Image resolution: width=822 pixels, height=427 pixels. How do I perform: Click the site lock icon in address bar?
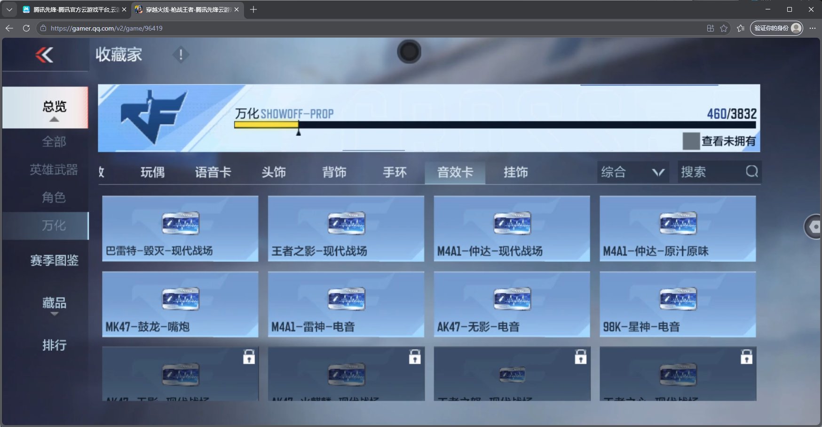point(43,28)
